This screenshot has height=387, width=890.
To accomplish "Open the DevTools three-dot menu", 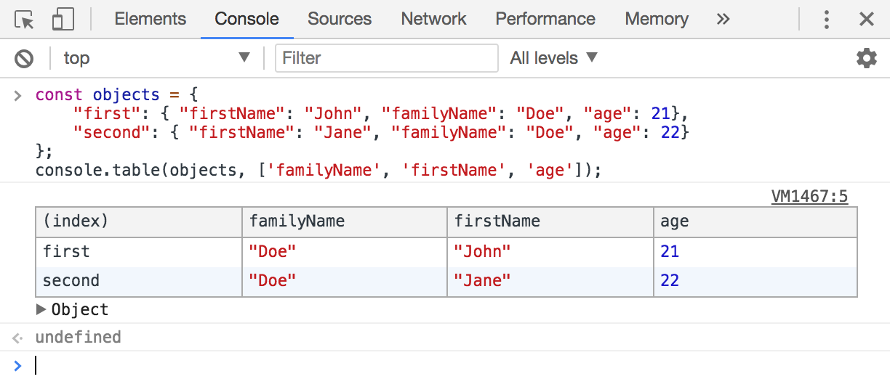I will (x=826, y=20).
